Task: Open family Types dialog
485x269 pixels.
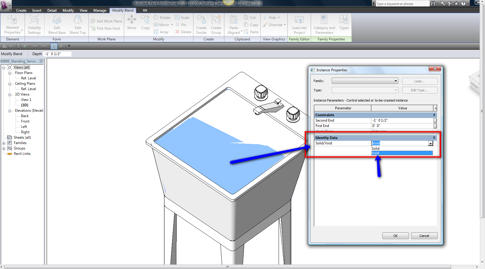Action: tap(344, 23)
